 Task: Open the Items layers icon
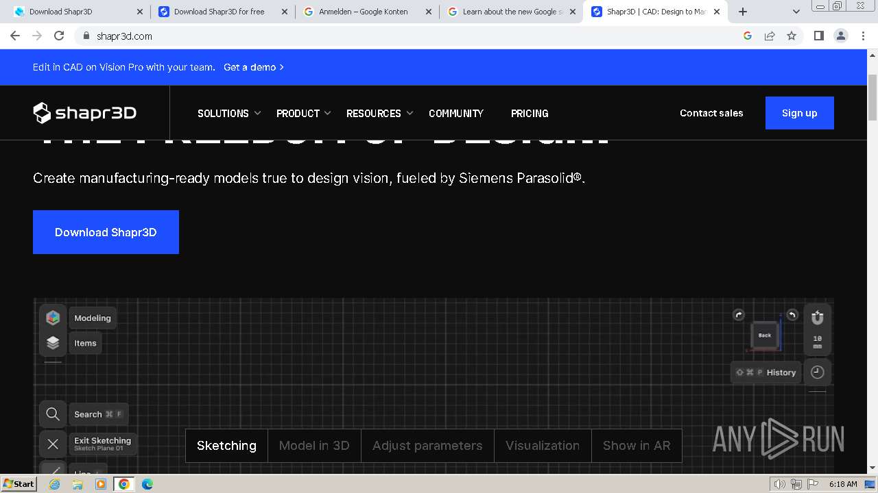coord(53,343)
